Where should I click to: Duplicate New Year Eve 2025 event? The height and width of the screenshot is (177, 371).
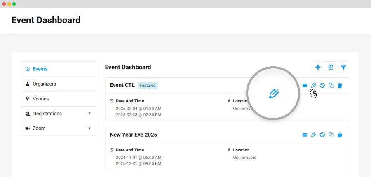pos(331,135)
